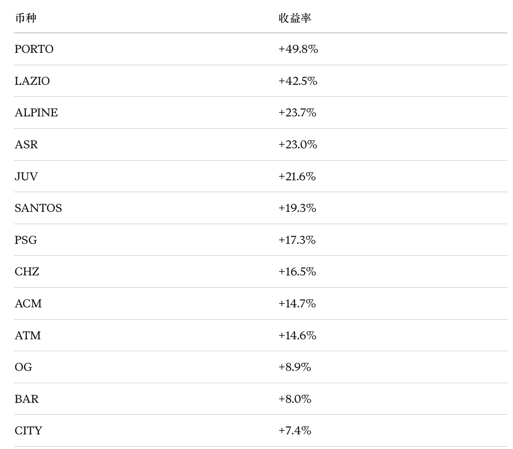Click the CHZ token name
Viewport: 513px width, 449px height.
(27, 271)
